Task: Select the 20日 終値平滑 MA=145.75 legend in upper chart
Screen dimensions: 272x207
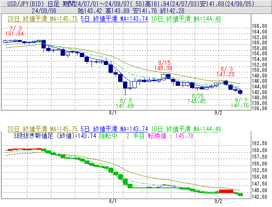Action: (x=42, y=19)
